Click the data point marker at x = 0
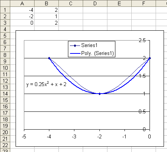167x152 pixels. click(150, 58)
